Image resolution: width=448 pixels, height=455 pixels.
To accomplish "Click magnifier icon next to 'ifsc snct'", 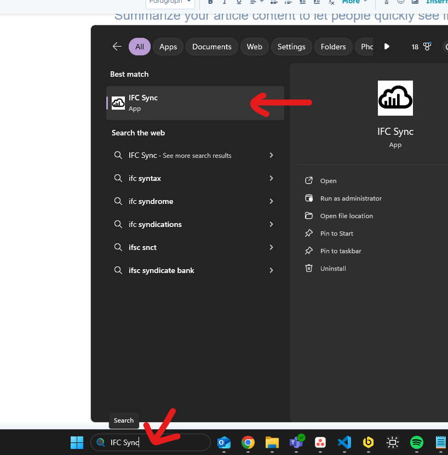I will click(118, 247).
